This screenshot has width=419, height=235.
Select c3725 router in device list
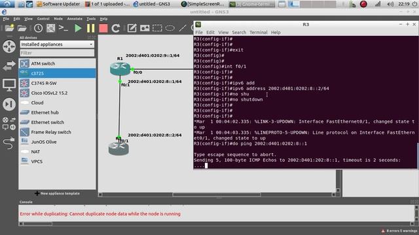[x=57, y=73]
